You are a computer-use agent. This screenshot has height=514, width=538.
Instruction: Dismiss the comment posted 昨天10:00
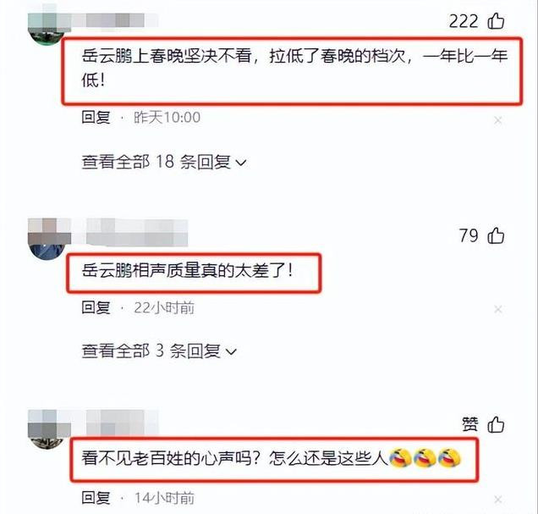click(498, 120)
